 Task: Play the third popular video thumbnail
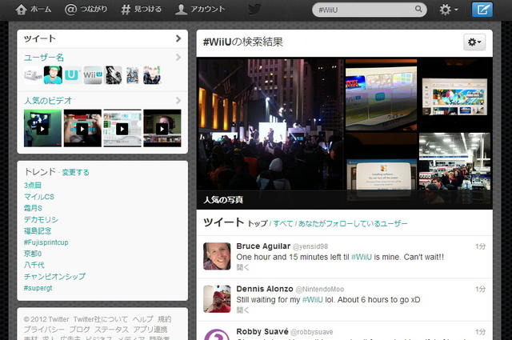[x=122, y=128]
